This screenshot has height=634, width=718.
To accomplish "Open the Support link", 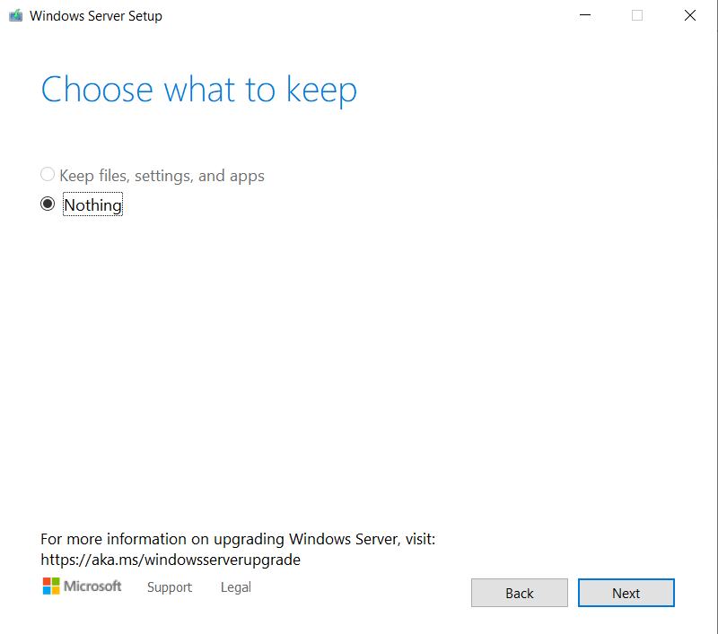I will pos(170,587).
